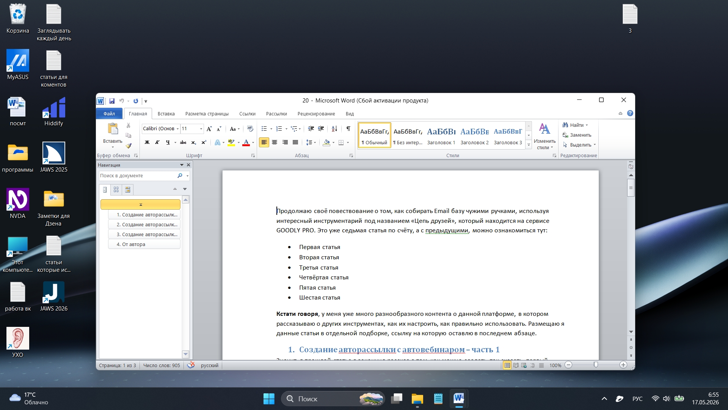Increase font size with grow font icon
This screenshot has width=728, height=410.
pos(209,129)
